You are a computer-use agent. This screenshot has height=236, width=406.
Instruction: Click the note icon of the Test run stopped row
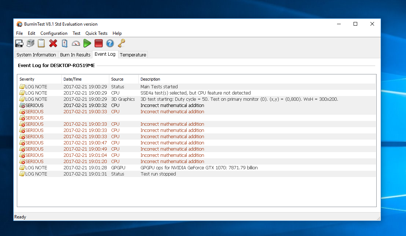tap(22, 174)
